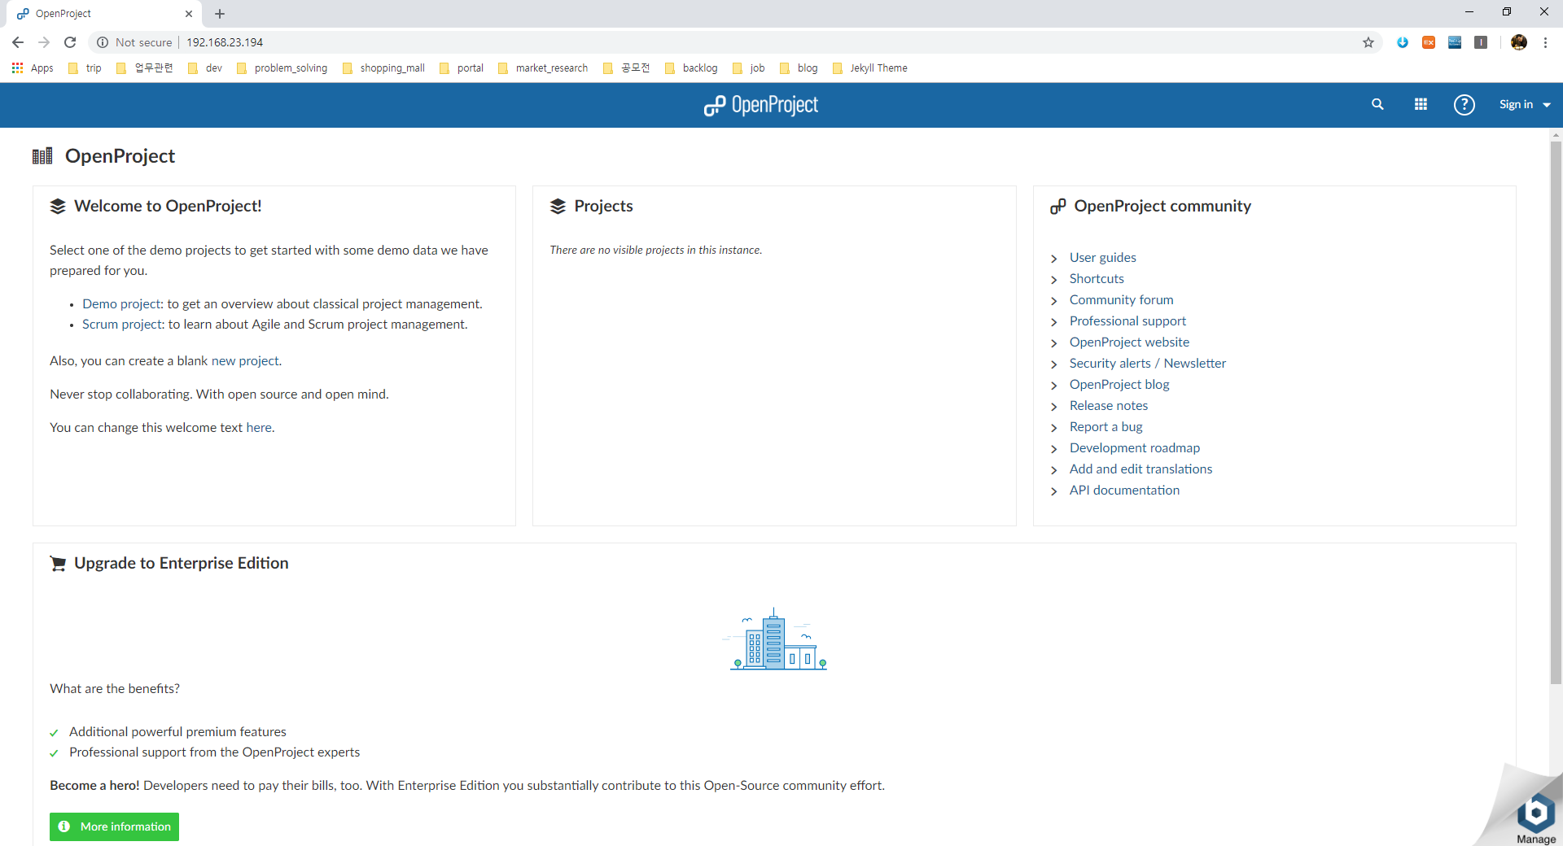Open the dev bookmark folder
Image resolution: width=1563 pixels, height=846 pixels.
pos(205,68)
